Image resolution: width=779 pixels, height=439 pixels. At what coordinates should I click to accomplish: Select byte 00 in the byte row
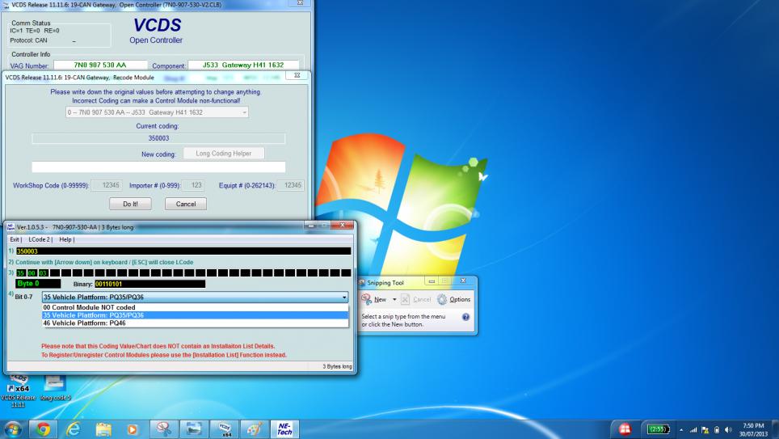click(32, 273)
